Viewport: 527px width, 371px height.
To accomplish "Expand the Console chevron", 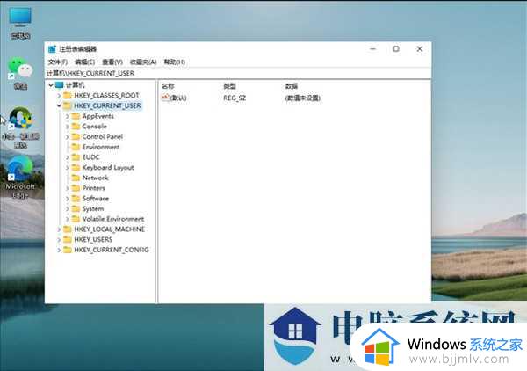I will coord(68,127).
